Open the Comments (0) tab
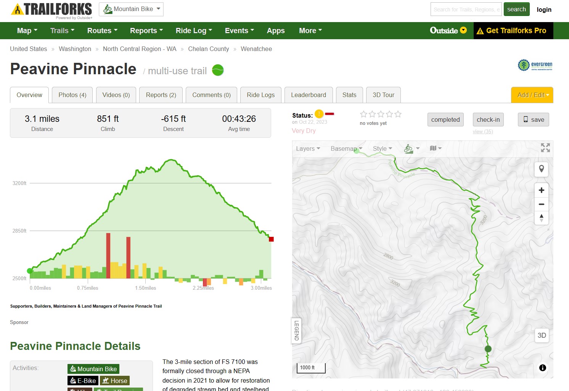569x391 pixels. click(211, 95)
